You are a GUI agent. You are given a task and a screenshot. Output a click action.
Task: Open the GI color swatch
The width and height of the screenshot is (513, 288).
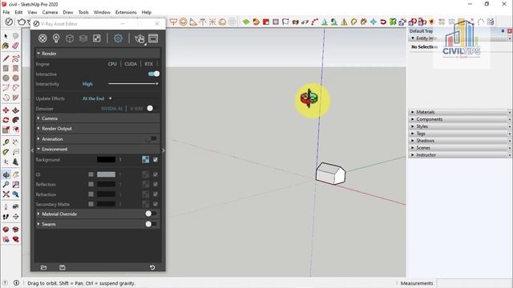click(106, 174)
